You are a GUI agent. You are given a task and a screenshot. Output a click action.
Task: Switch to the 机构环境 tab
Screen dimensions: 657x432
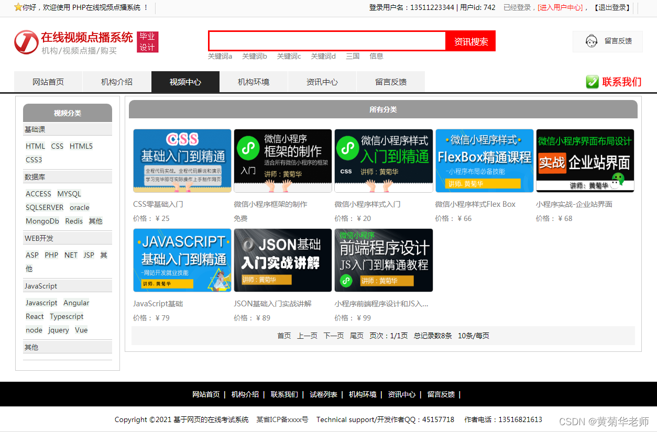coord(254,82)
